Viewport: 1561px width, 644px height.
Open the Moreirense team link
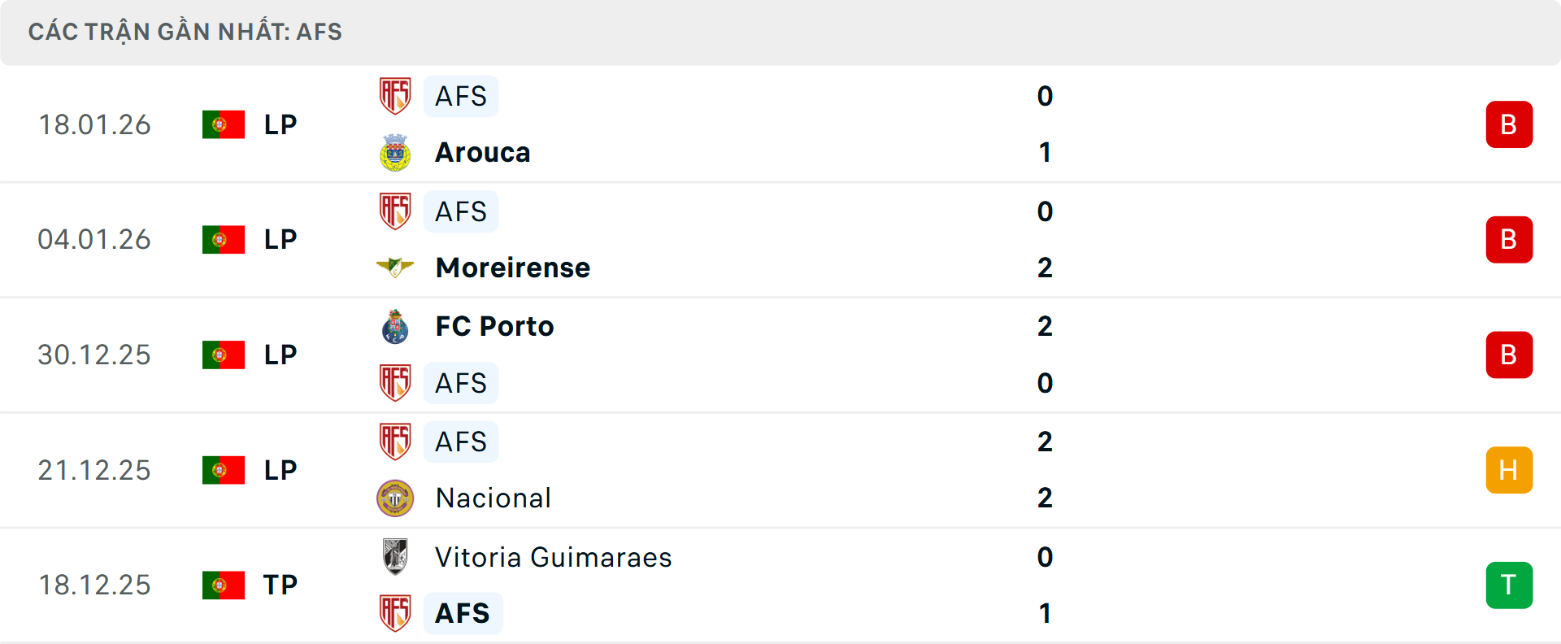512,268
